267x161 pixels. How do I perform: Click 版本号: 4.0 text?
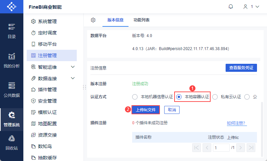[142, 36]
